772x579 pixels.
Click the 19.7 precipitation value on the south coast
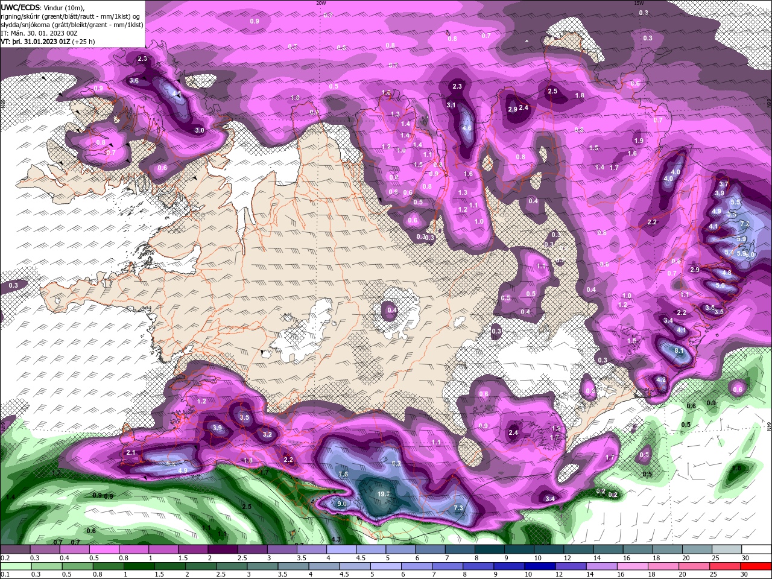pos(384,494)
